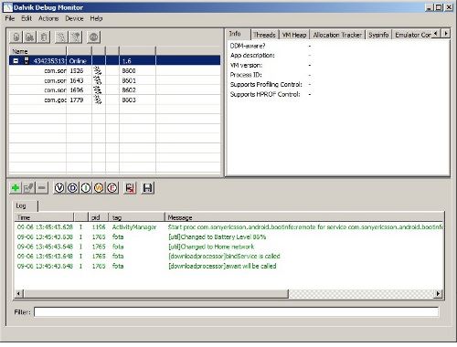Click the port value 8600

click(129, 70)
